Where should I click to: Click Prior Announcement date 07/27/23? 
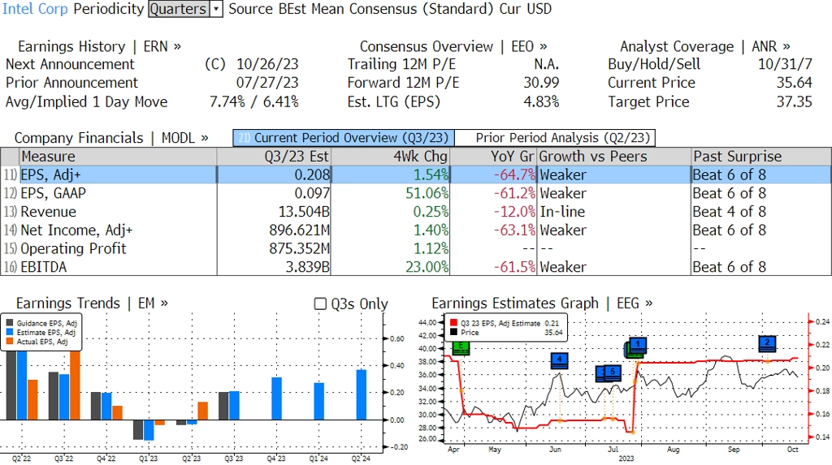[x=267, y=83]
